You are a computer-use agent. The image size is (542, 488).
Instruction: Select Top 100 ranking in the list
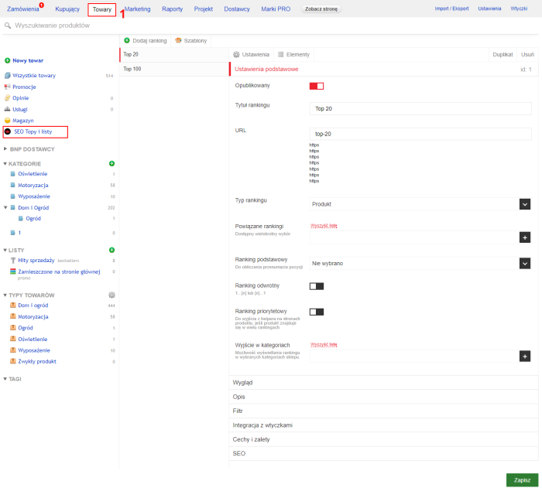(132, 69)
